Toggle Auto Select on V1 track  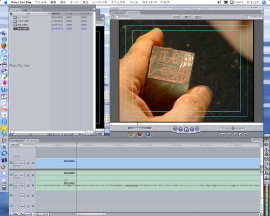point(33,163)
